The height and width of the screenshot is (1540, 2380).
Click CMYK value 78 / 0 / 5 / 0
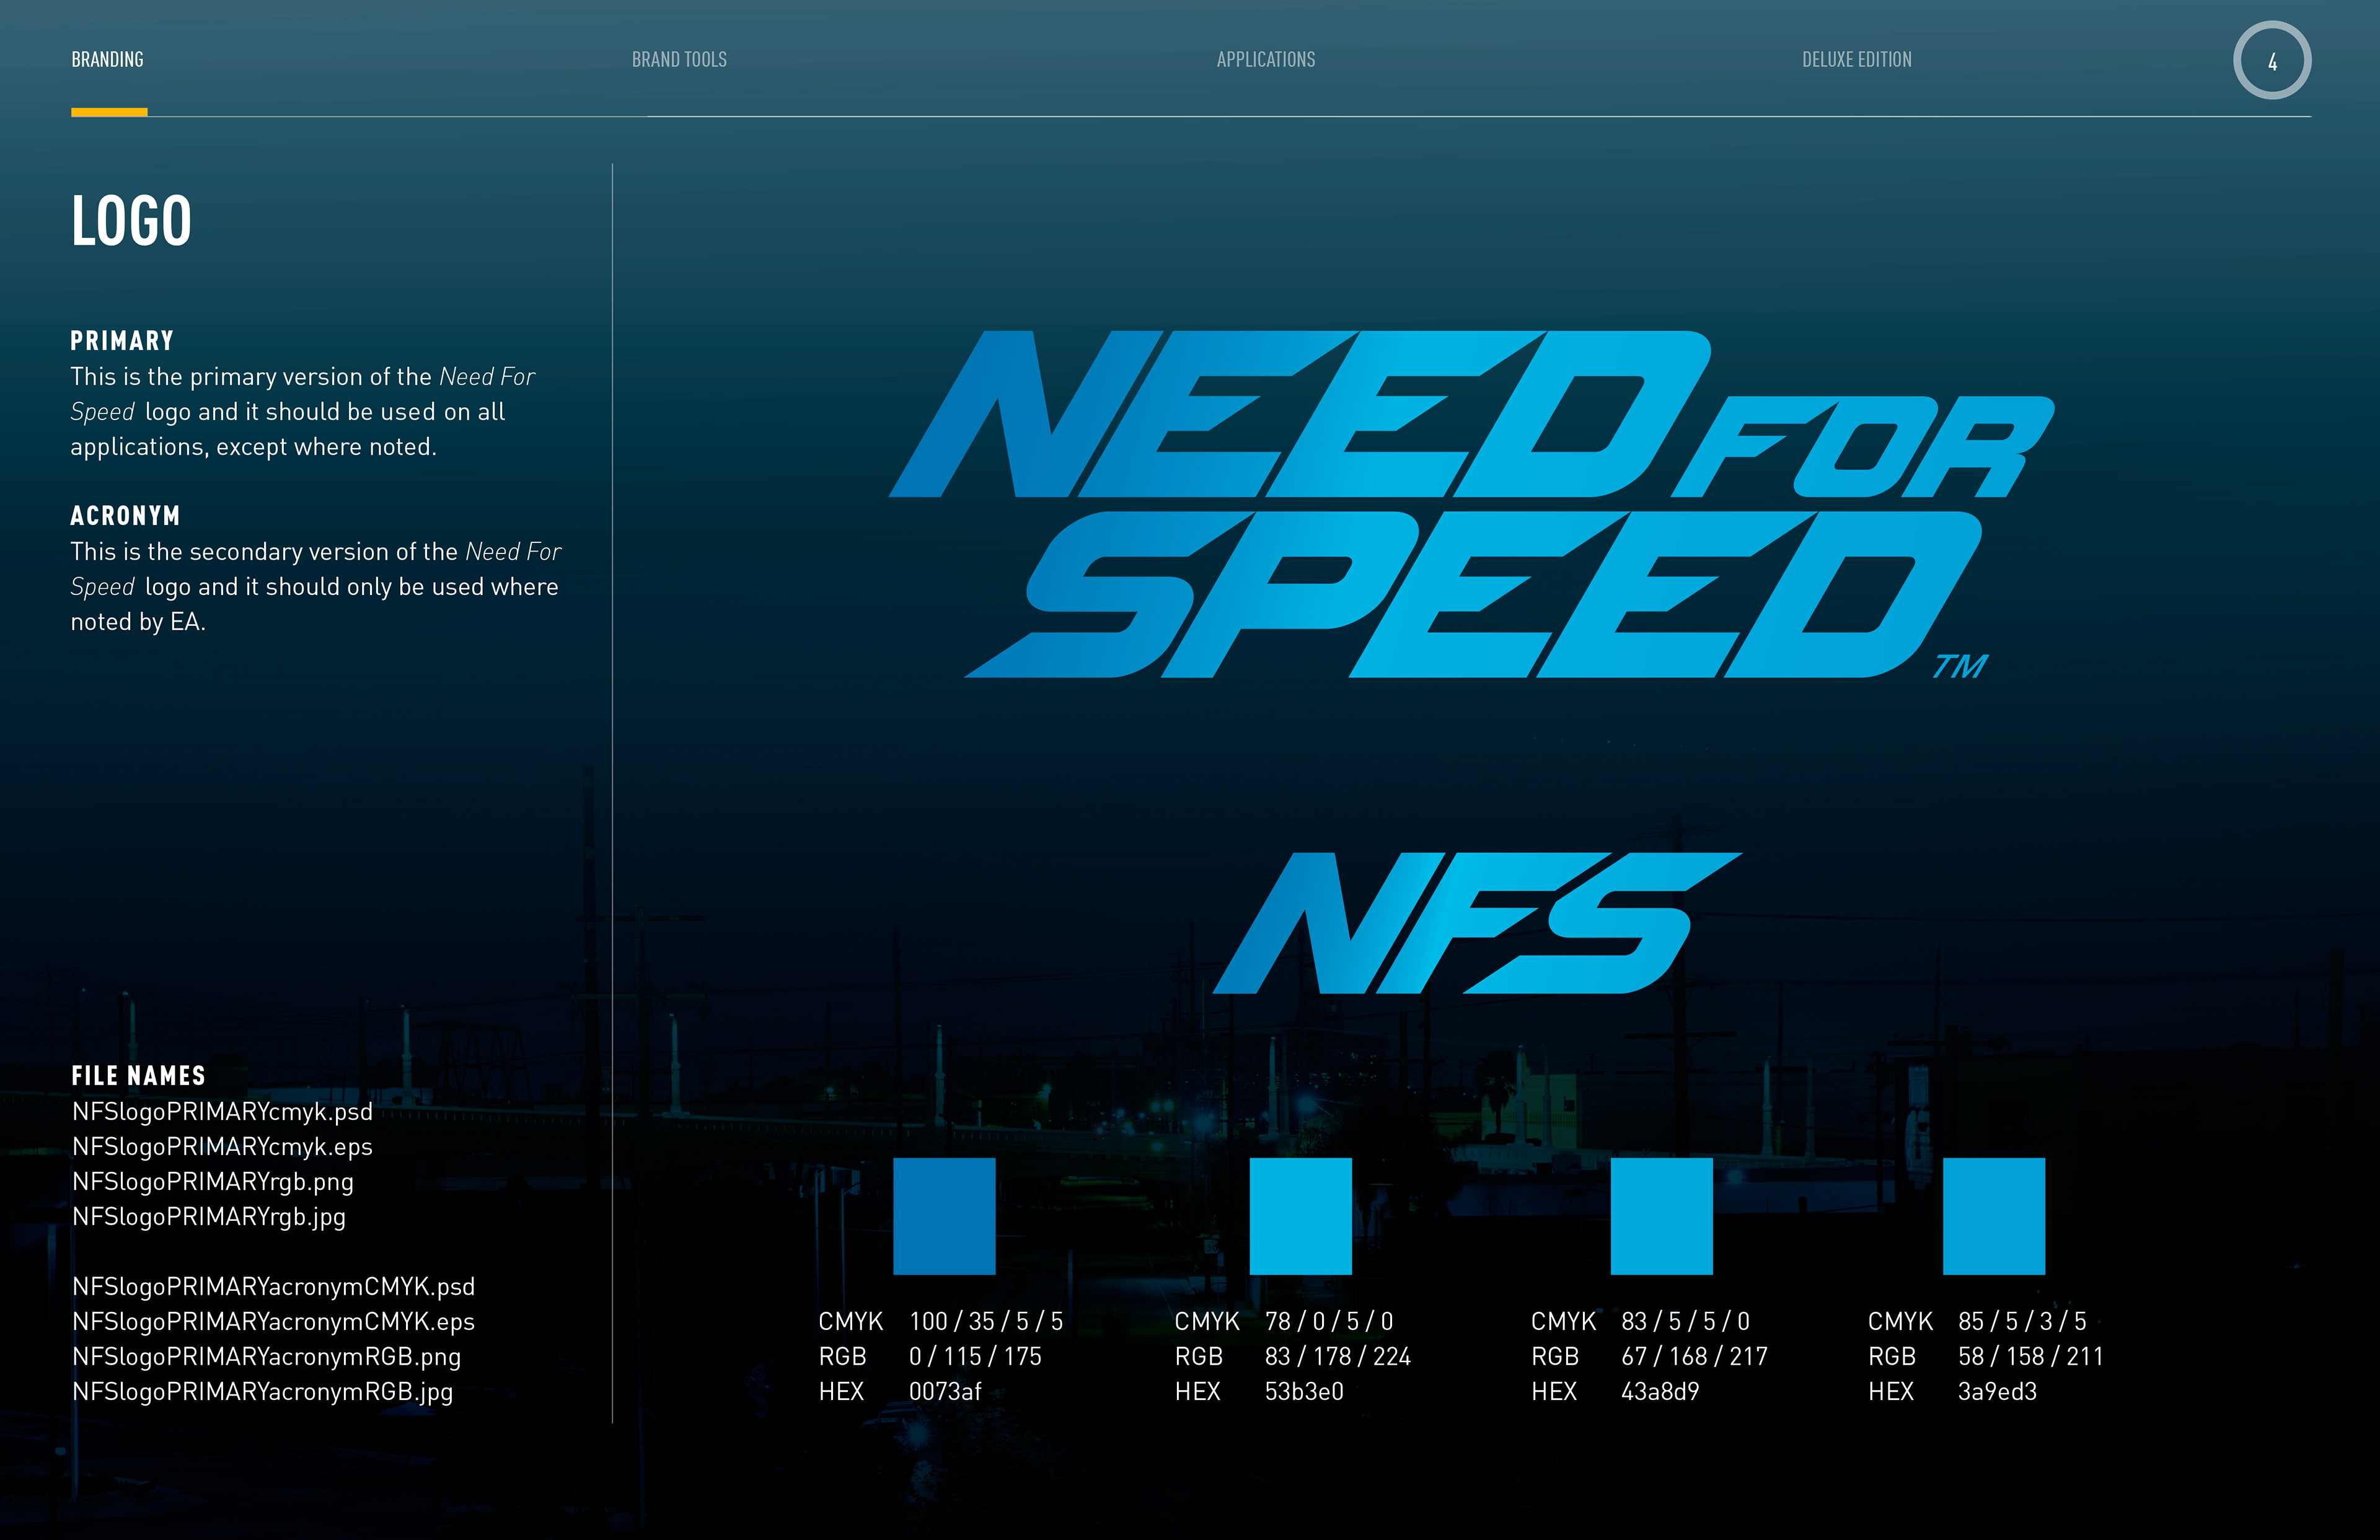click(1329, 1322)
